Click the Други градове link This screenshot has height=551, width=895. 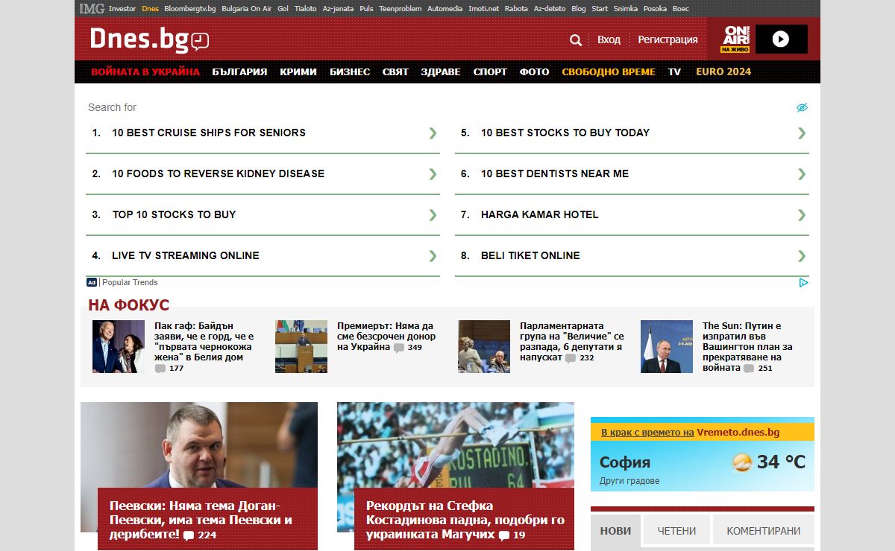coord(629,481)
